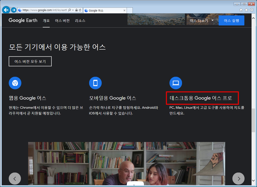Click the mobile phone icon
257x187 pixels.
click(x=95, y=83)
